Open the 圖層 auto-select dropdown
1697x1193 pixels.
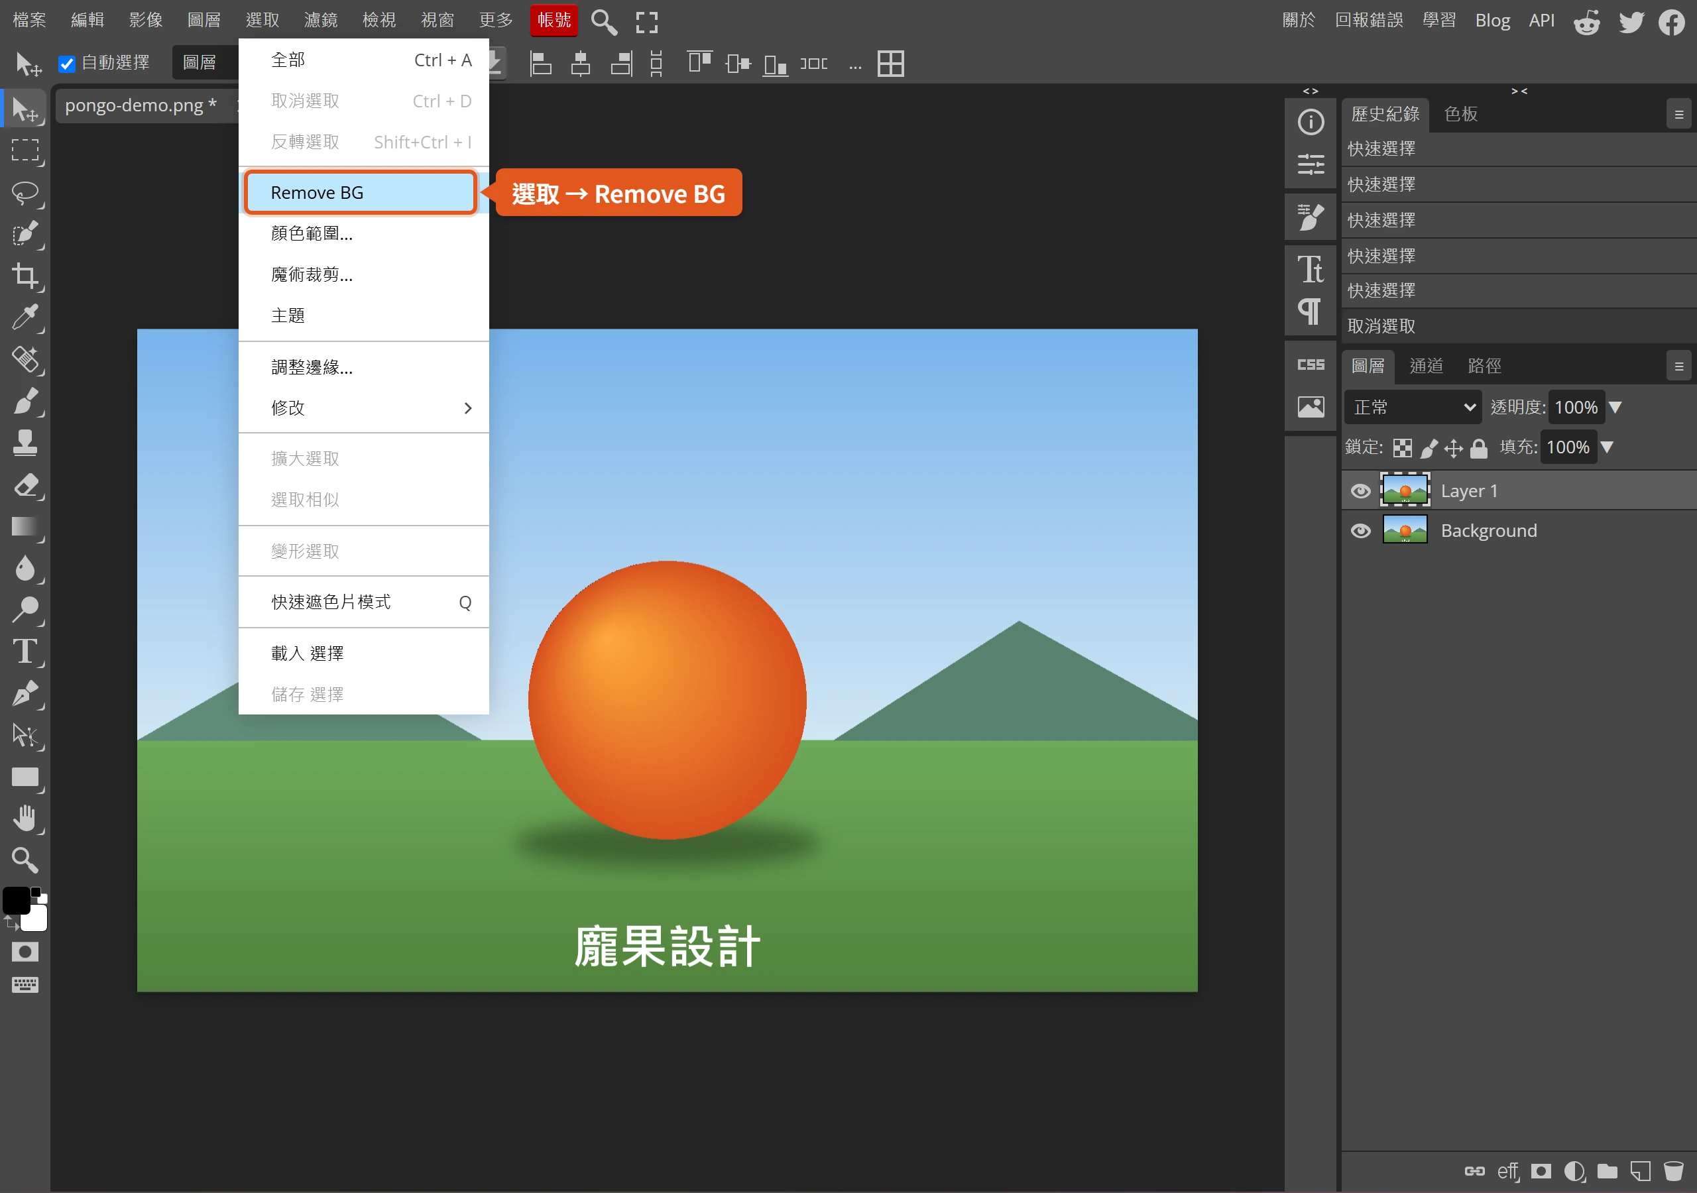[x=205, y=63]
